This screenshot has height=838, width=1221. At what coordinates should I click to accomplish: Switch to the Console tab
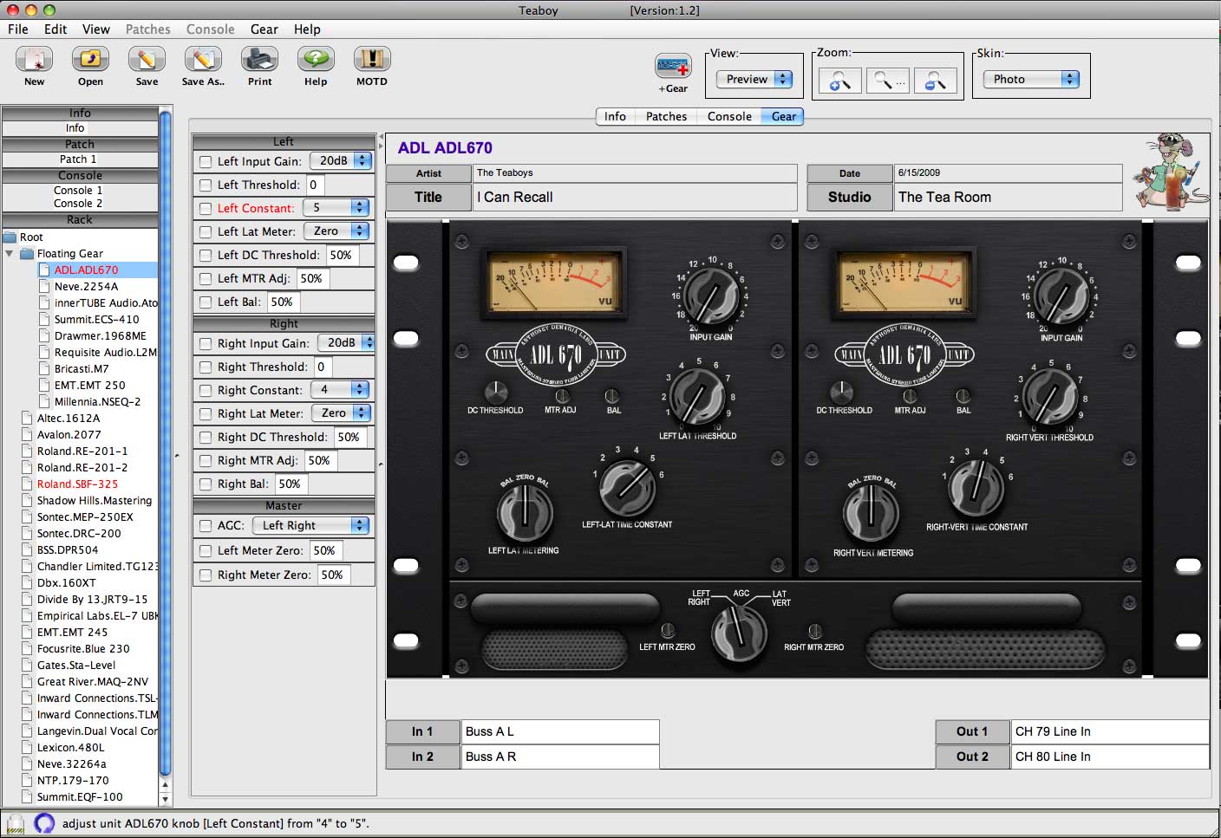point(729,116)
